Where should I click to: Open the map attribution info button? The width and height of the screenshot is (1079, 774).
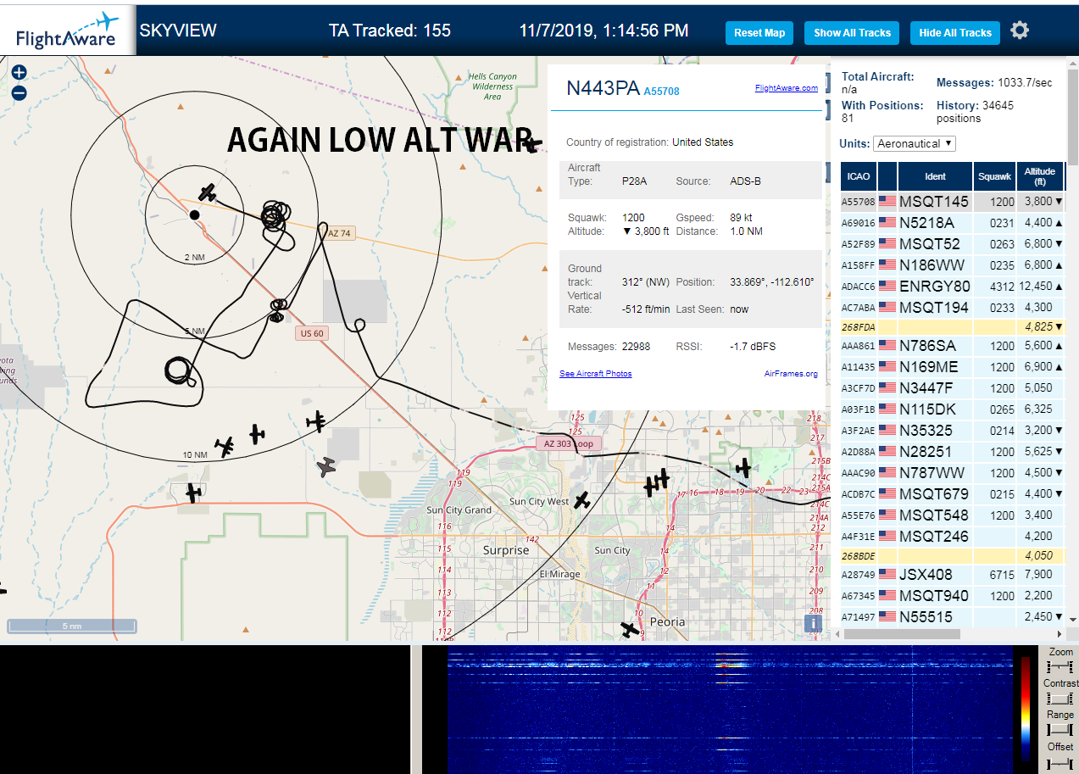(813, 624)
